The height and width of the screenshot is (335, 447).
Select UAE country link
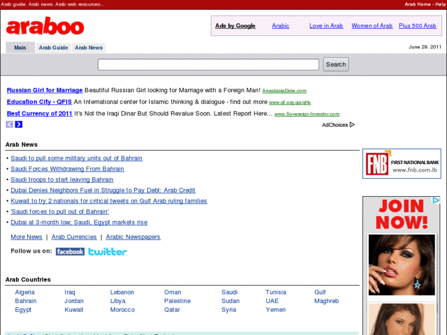coord(272,301)
